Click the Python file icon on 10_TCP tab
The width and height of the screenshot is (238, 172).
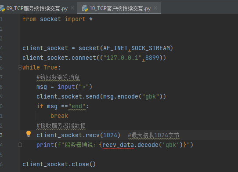tap(85, 8)
